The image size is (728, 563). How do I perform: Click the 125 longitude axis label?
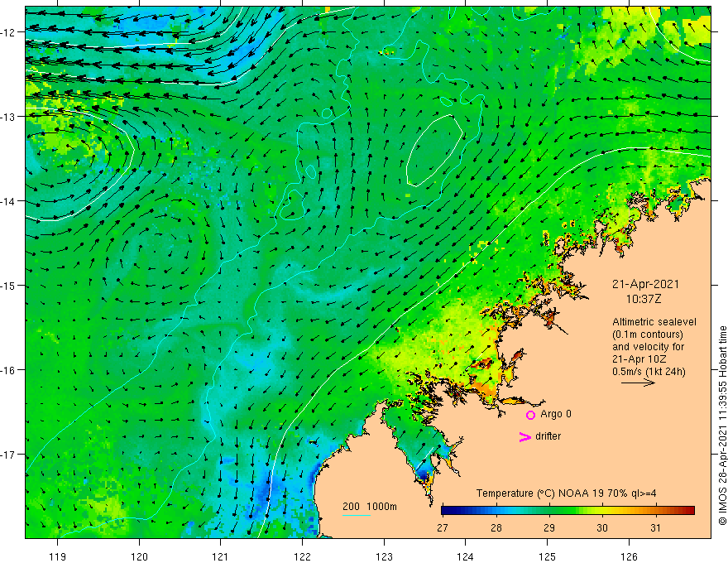[x=548, y=556]
